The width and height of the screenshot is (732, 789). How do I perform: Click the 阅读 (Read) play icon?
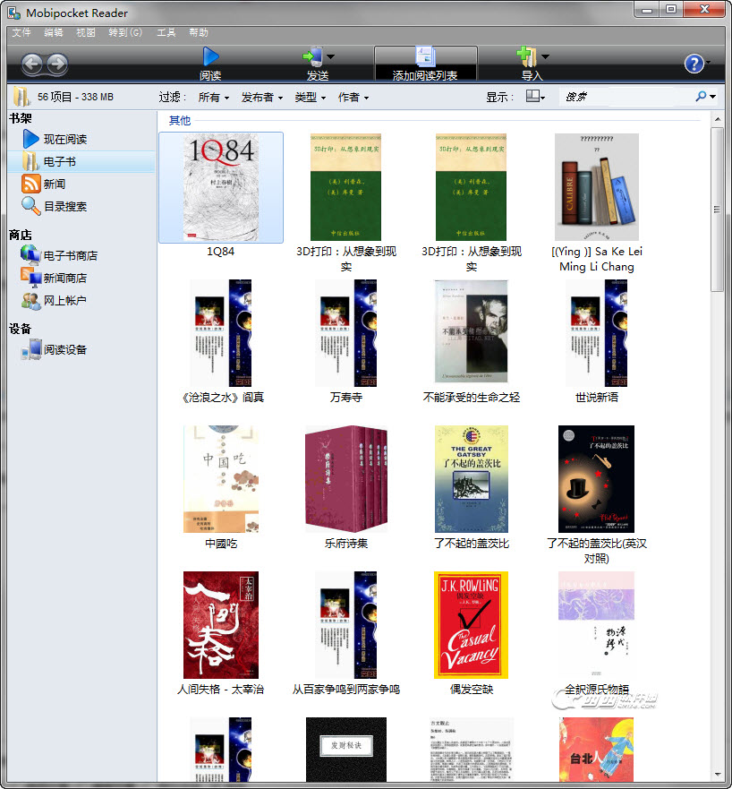coord(210,57)
